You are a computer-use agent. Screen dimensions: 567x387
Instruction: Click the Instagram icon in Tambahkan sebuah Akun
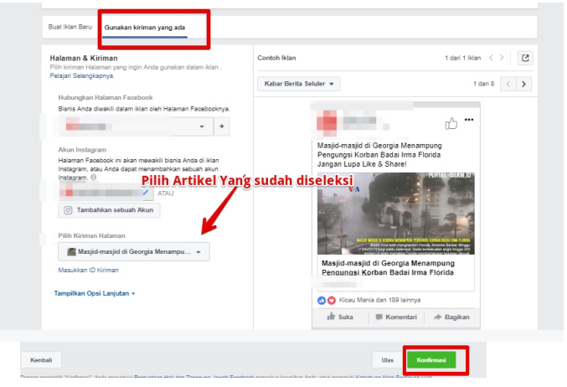pos(68,210)
